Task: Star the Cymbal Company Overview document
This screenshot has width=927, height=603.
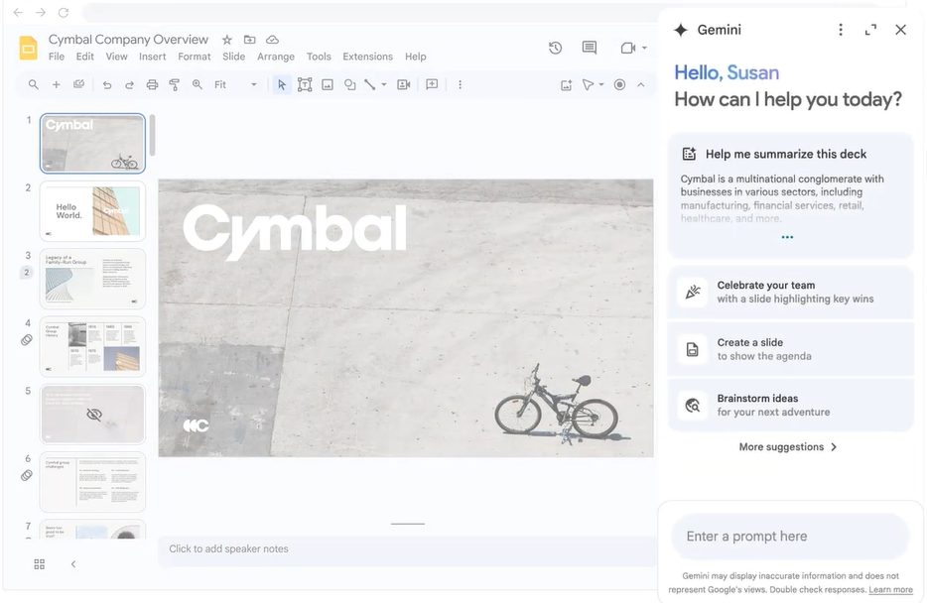Action: point(227,40)
